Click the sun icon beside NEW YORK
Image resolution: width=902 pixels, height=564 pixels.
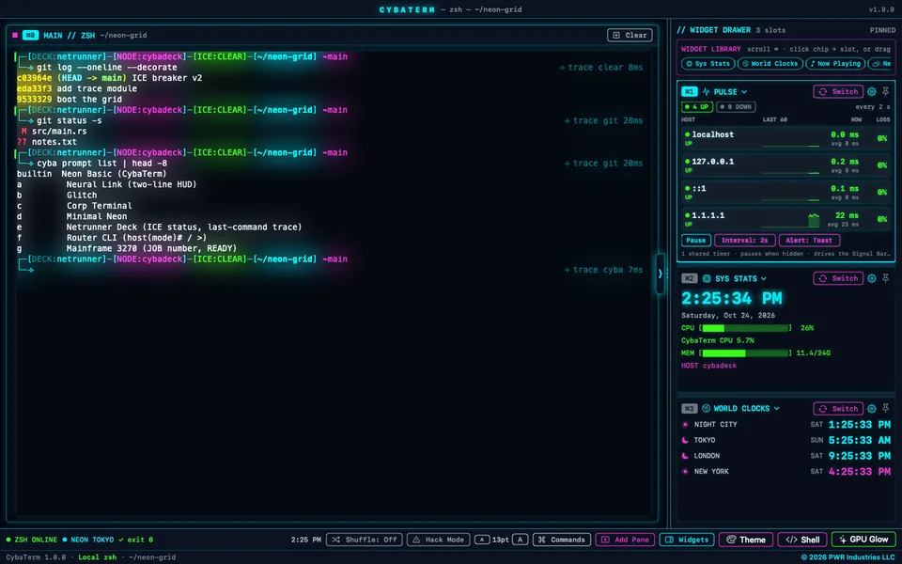pyautogui.click(x=685, y=471)
